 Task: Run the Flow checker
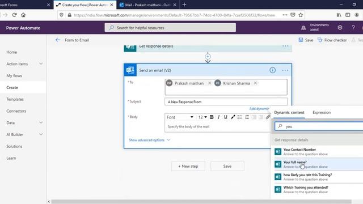pyautogui.click(x=332, y=40)
